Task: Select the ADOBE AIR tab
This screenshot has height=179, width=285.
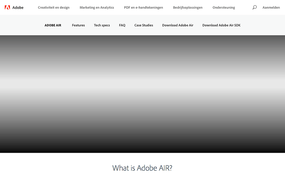Action: point(53,25)
